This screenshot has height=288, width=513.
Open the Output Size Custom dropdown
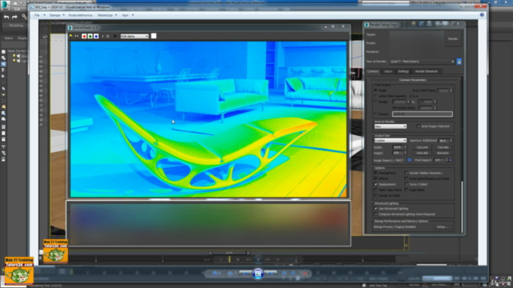coord(390,141)
